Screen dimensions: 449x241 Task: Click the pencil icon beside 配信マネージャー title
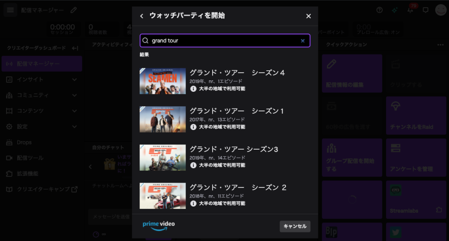(x=73, y=10)
